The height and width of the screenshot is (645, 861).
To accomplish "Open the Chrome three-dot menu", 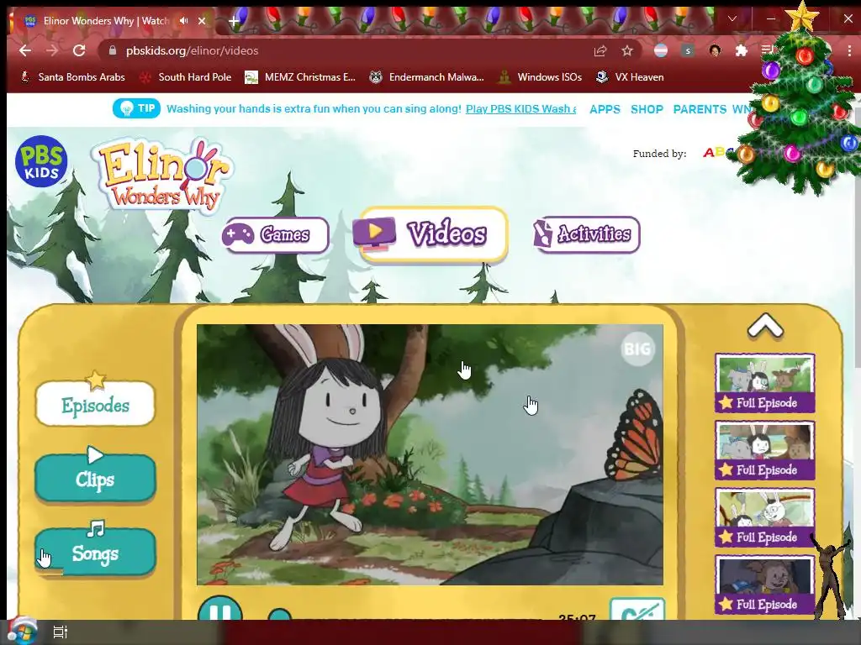I will [x=849, y=51].
